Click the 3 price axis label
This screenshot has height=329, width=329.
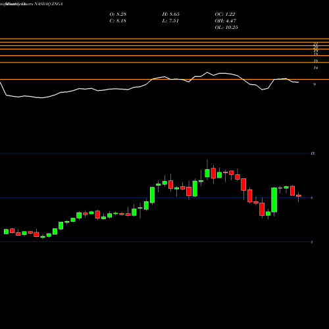(312, 242)
